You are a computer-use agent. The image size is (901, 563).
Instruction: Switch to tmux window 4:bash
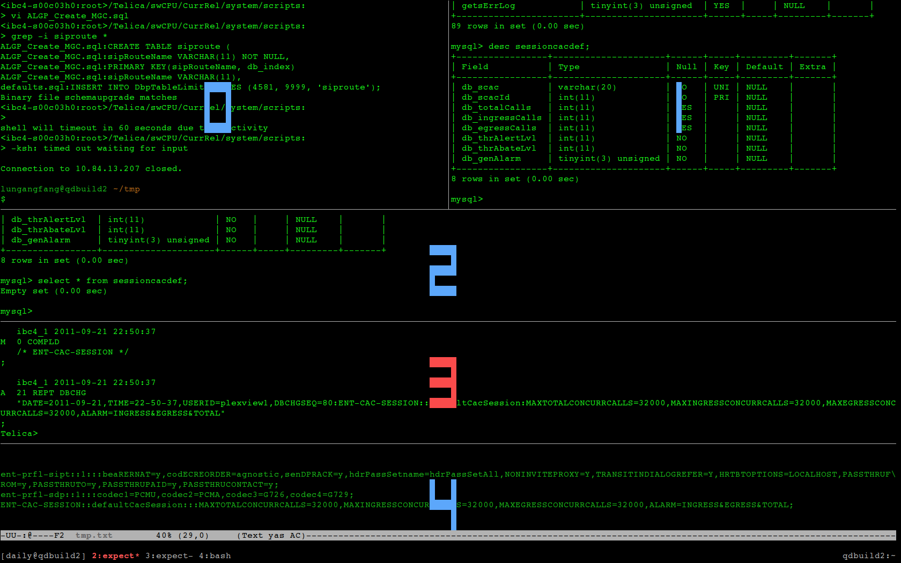pos(215,556)
